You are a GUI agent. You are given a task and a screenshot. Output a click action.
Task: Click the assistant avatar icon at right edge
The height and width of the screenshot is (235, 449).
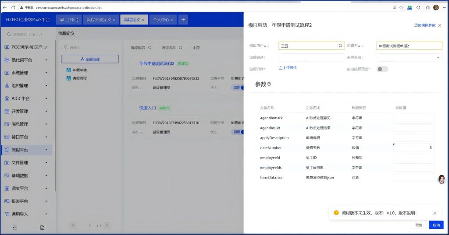click(442, 179)
